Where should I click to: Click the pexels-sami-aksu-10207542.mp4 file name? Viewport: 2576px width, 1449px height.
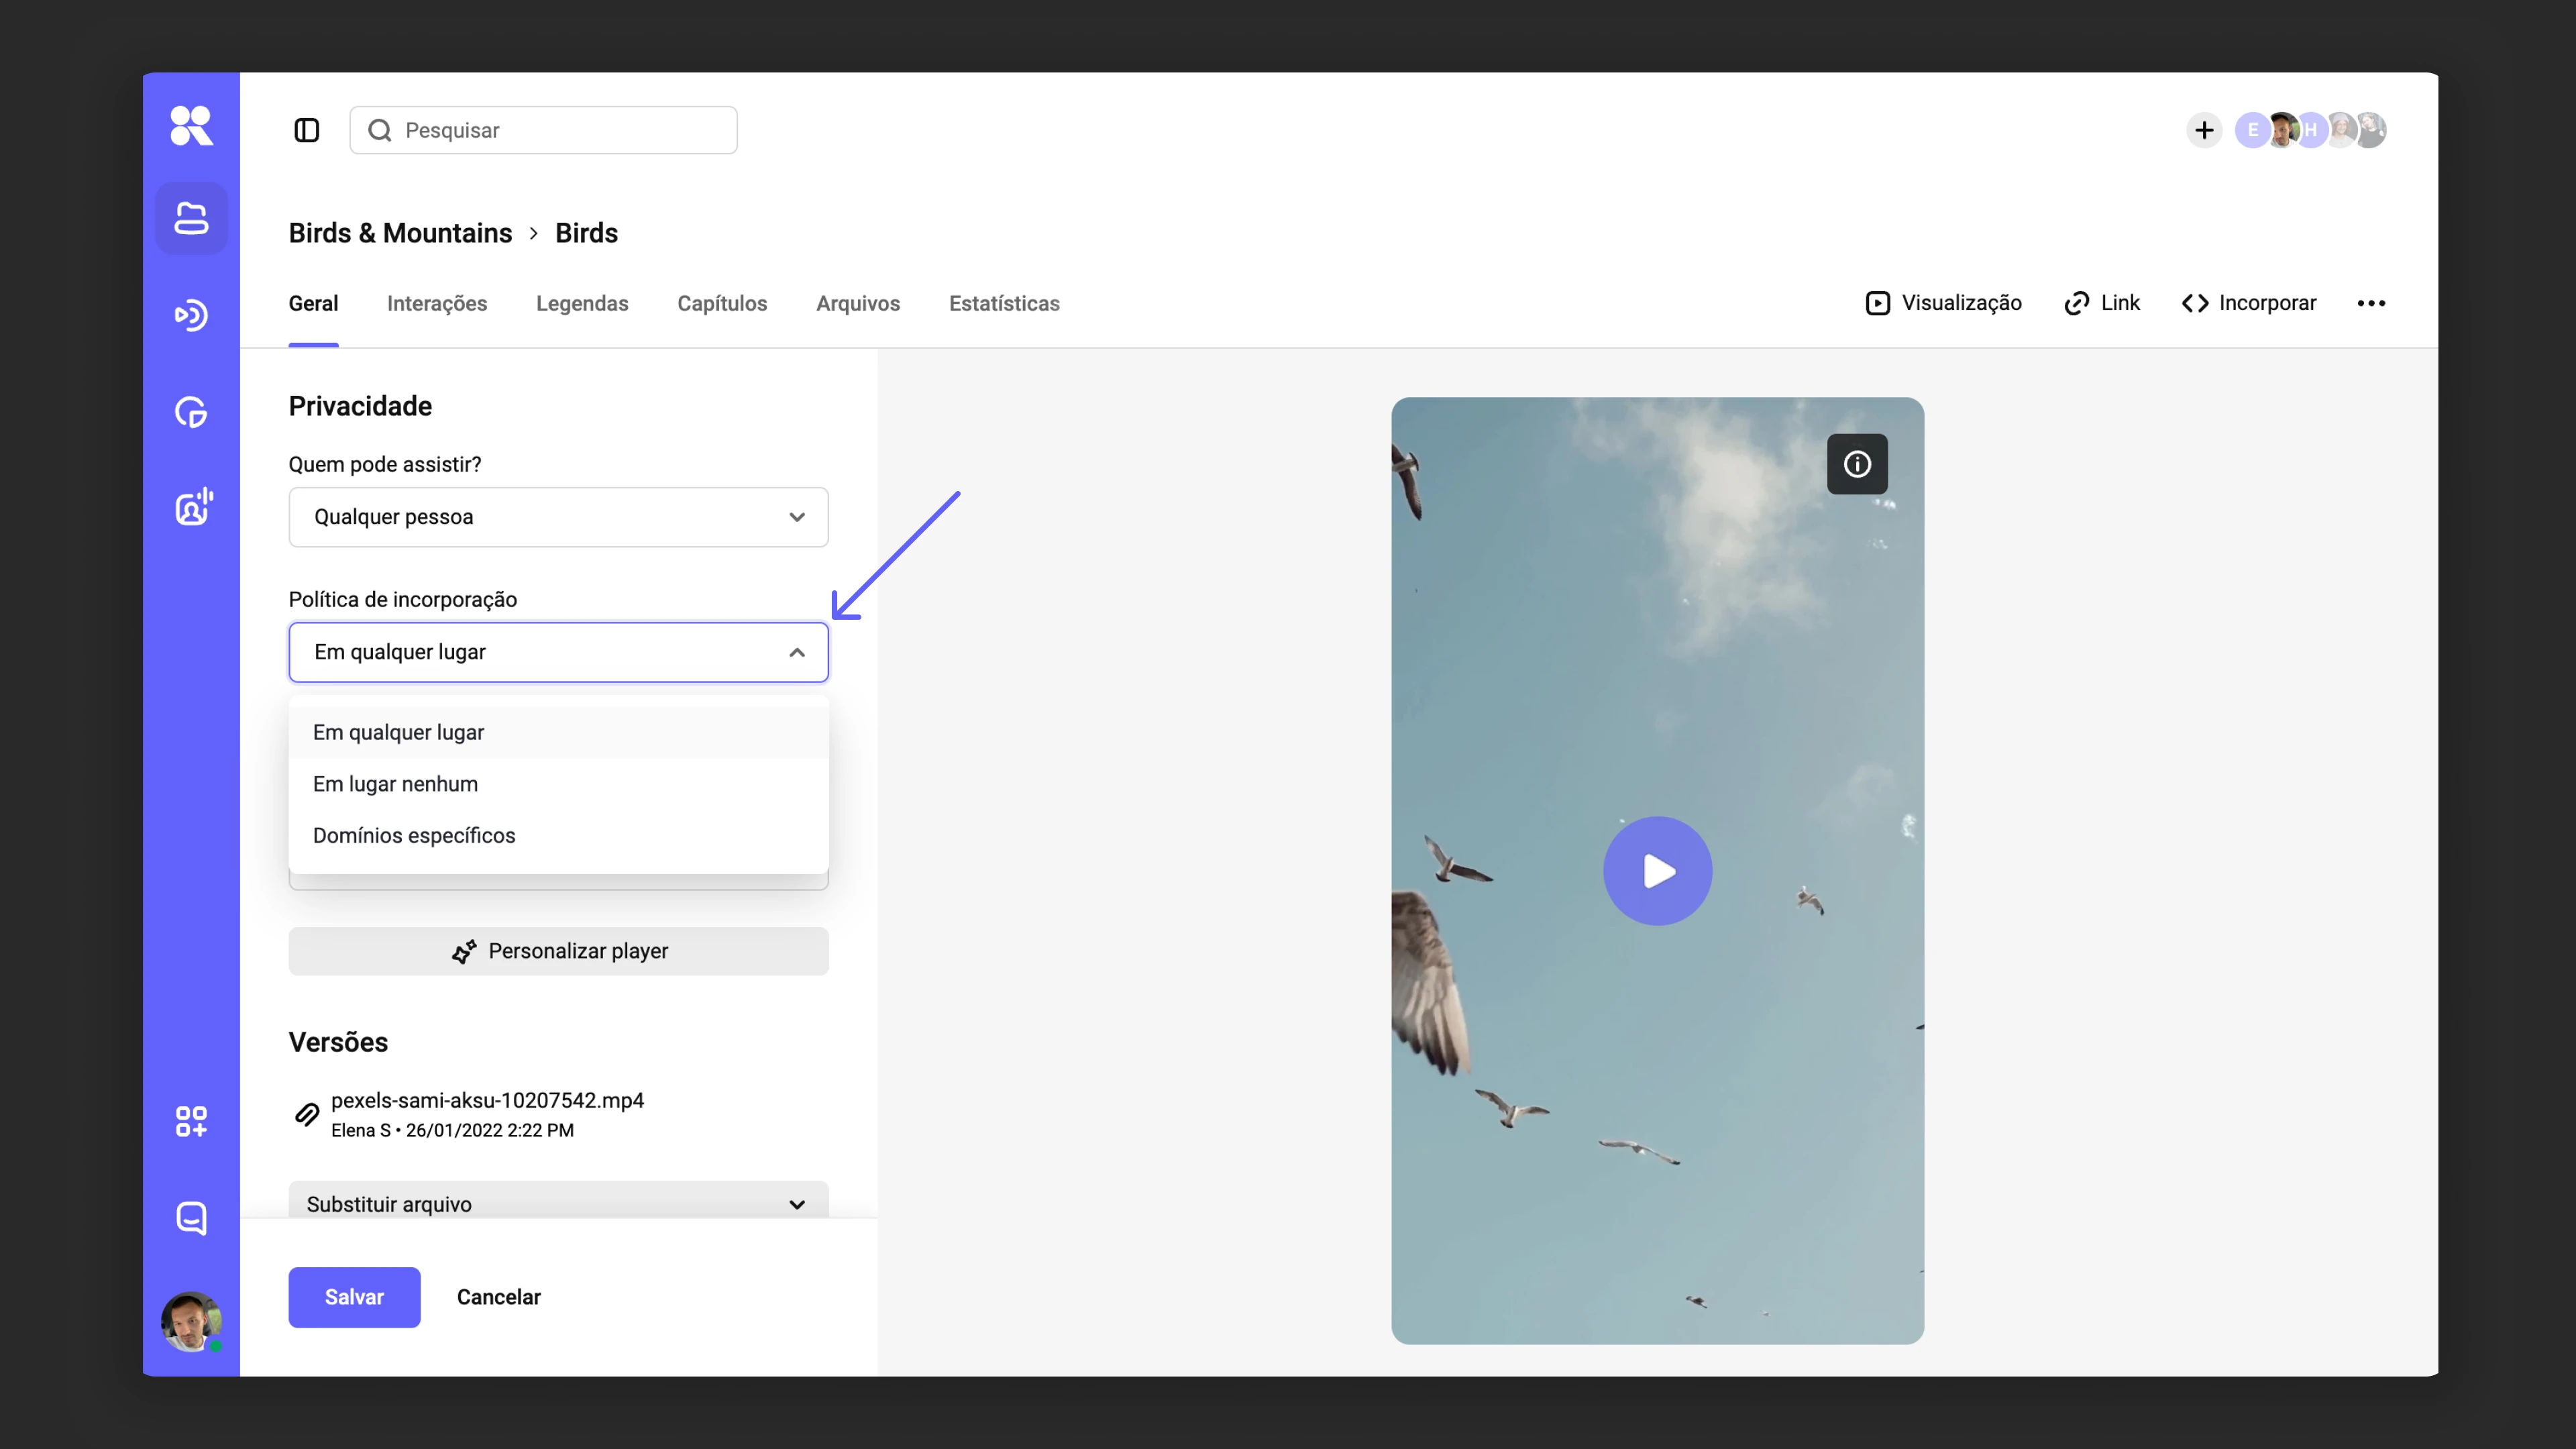487,1100
